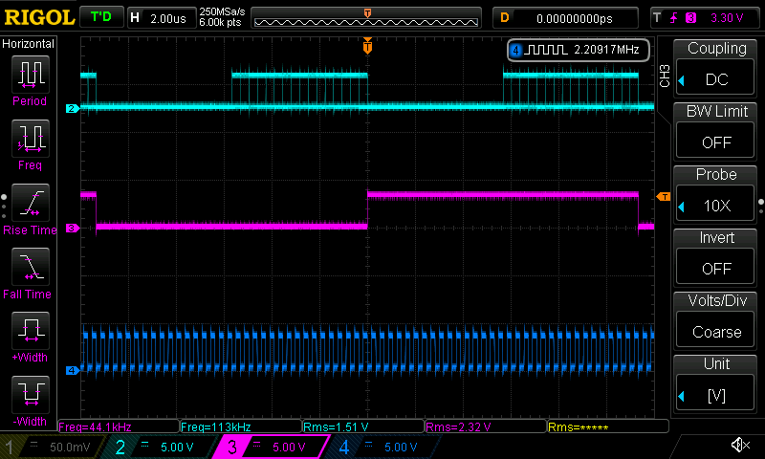Click the T'D trigger status indicator
765x459 pixels.
click(101, 17)
